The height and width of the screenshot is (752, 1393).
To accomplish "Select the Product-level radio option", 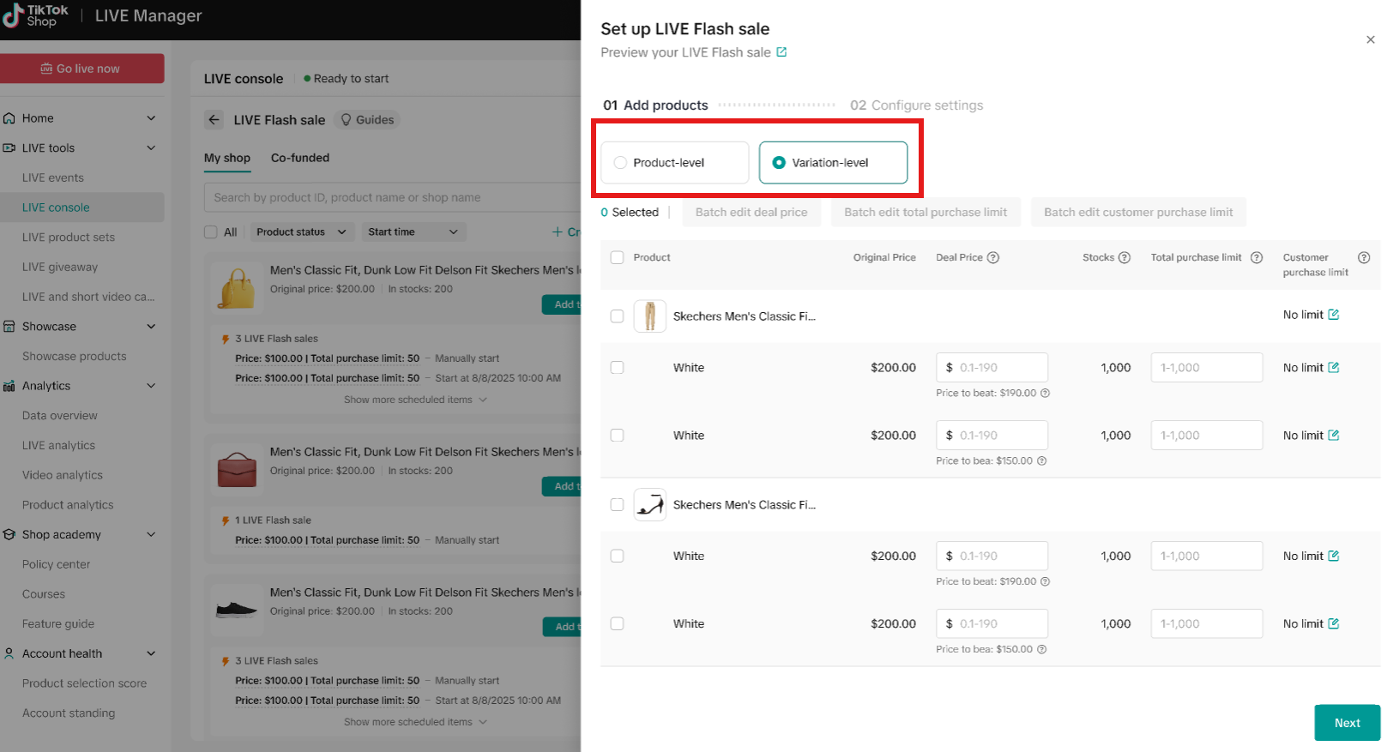I will [x=621, y=163].
